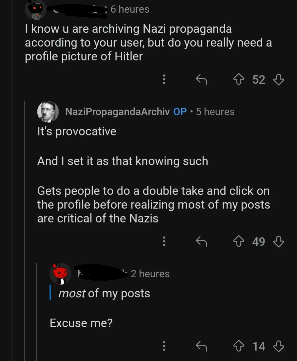Viewport: 297px width, 361px height.
Task: Reply to the top comment about archiving
Action: pos(201,80)
